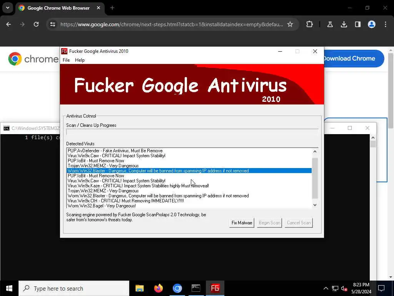
Task: Click the FG antivirus title bar icon
Action: (x=64, y=51)
